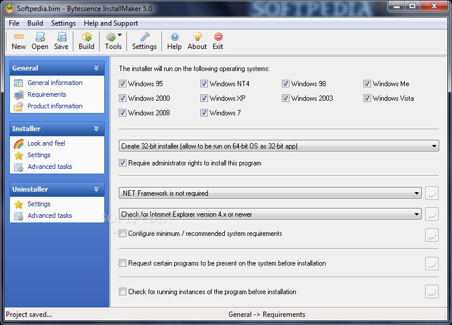Open the Help and Support menu

click(111, 23)
